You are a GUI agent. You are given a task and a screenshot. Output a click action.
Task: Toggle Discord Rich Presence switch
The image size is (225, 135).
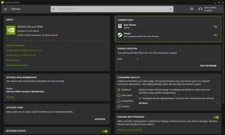click(216, 117)
